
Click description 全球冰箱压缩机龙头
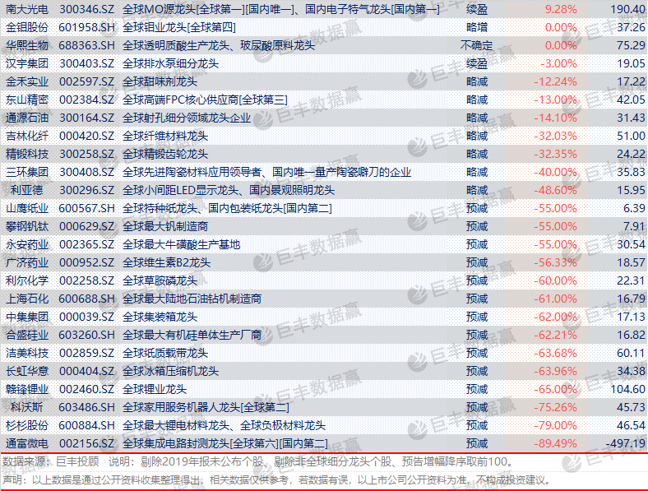[x=171, y=371]
